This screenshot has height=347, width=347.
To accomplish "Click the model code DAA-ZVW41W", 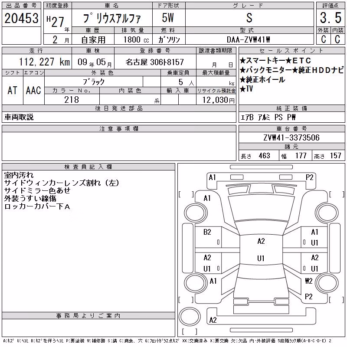I will (x=249, y=39).
